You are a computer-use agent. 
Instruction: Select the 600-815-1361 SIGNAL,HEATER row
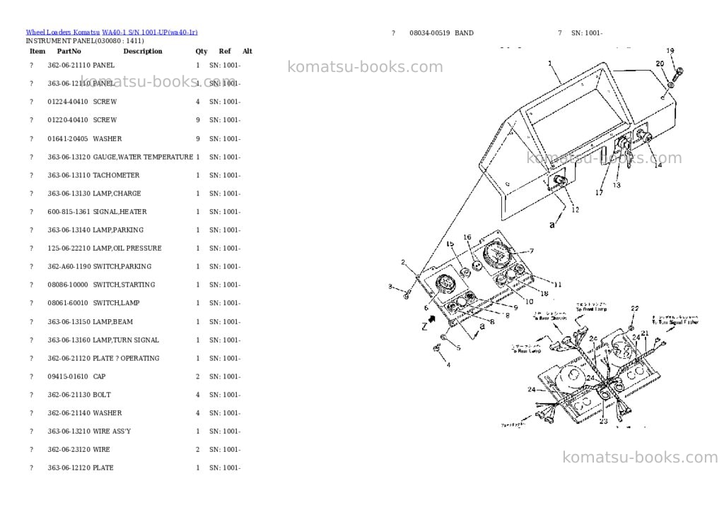(135, 212)
